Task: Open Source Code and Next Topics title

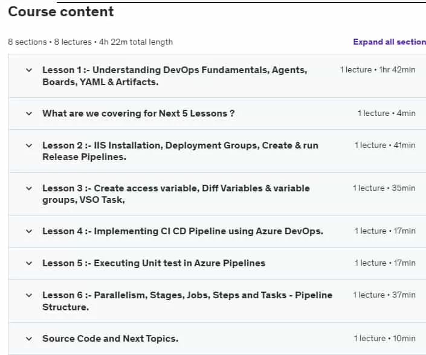Action: pos(111,339)
